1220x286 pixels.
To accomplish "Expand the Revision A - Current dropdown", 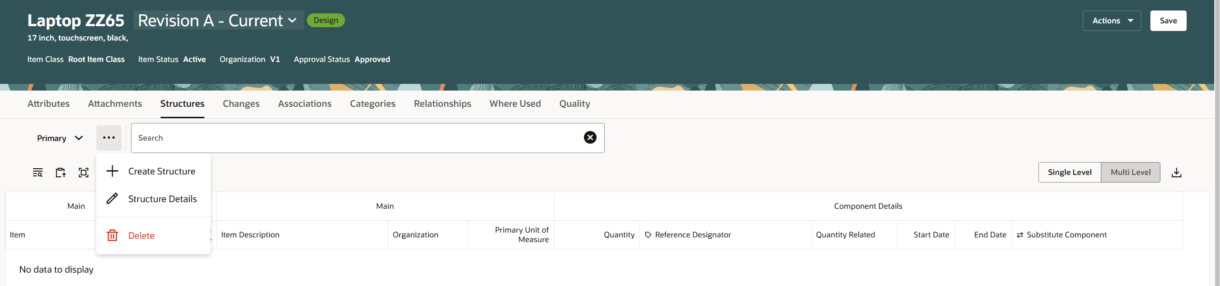I will (x=218, y=20).
